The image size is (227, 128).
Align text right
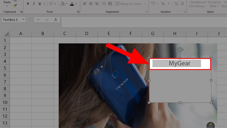point(96,4)
